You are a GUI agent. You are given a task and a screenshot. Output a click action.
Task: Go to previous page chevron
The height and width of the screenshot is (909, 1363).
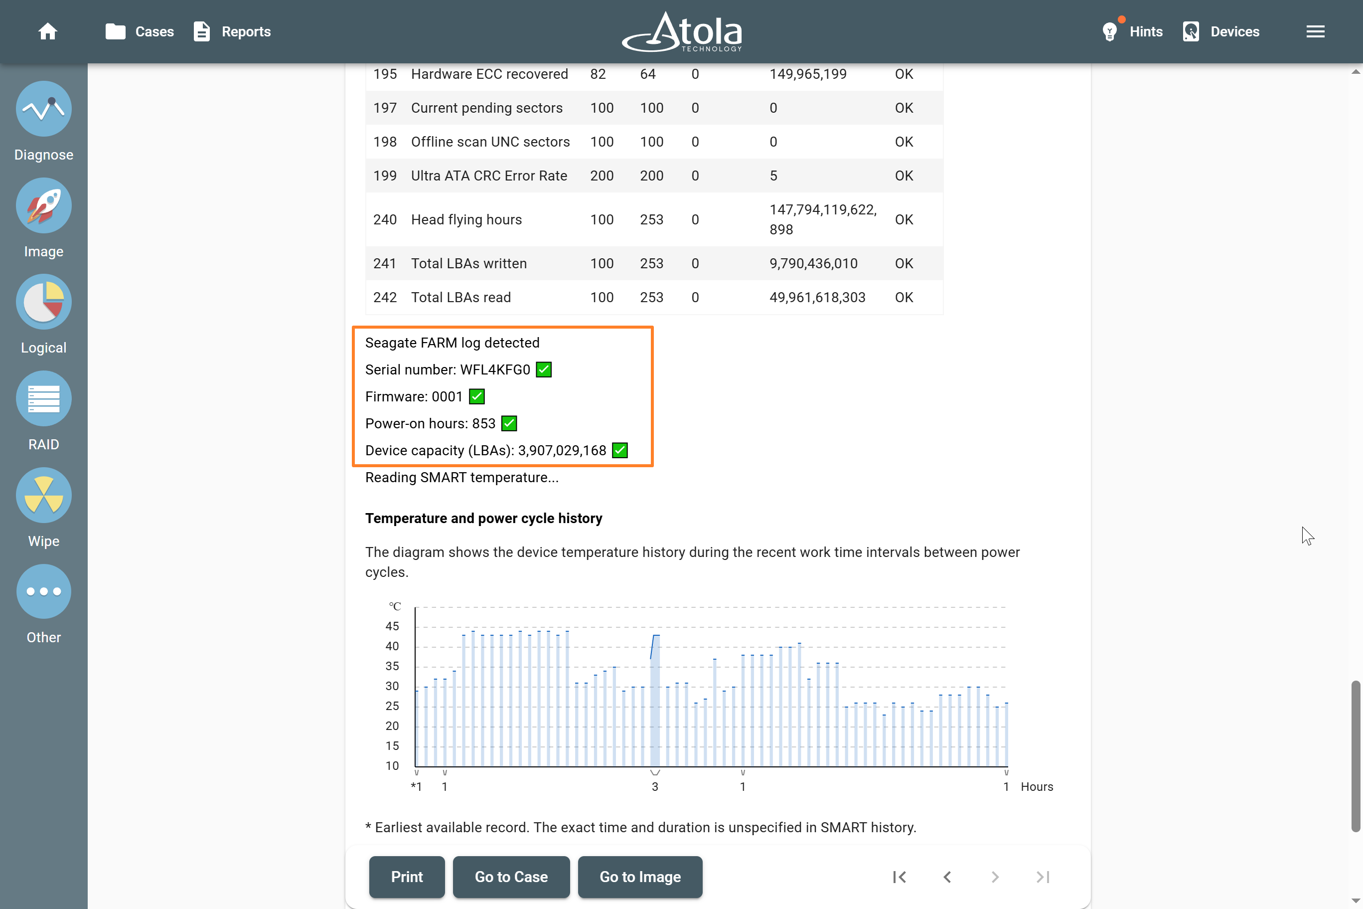(x=946, y=877)
